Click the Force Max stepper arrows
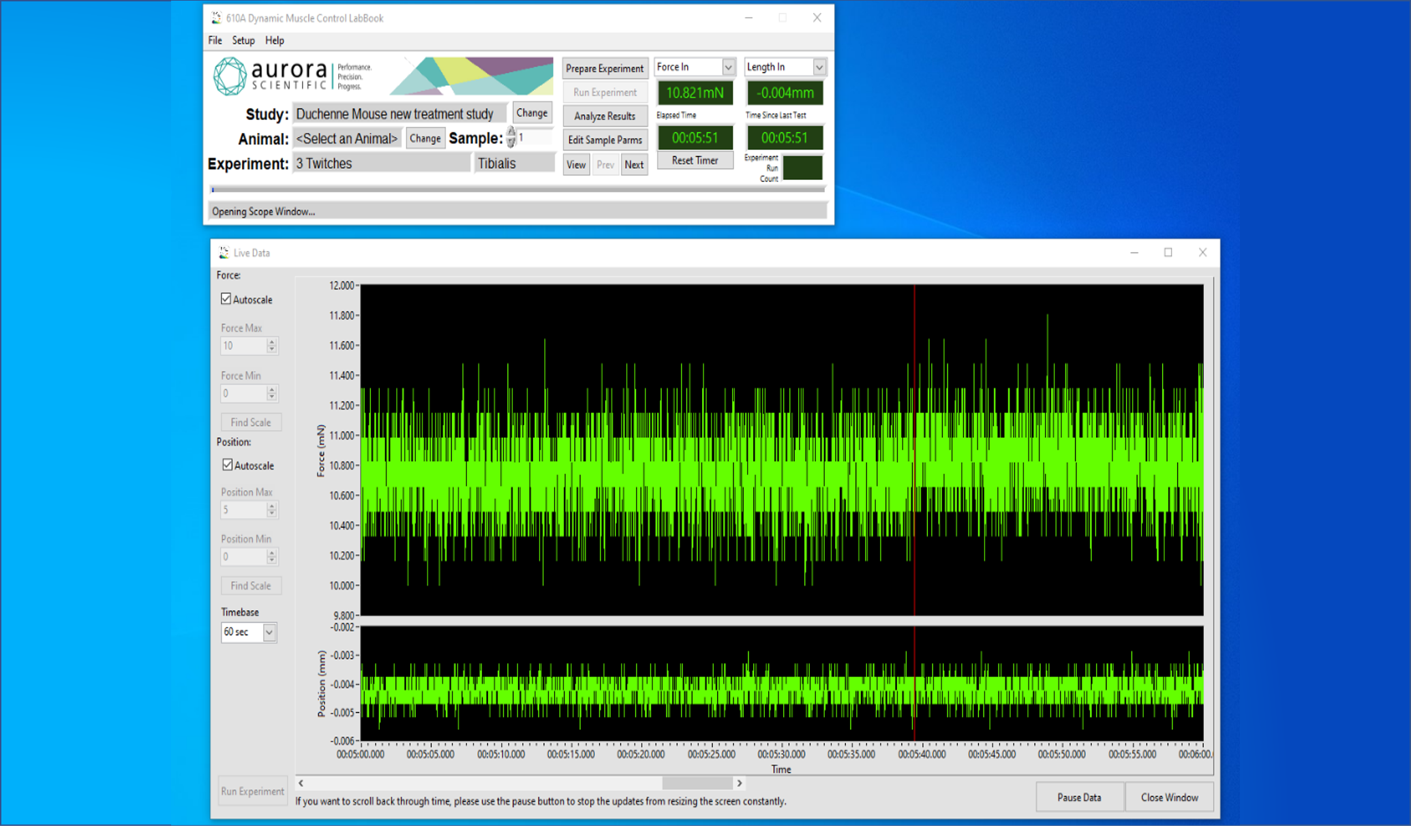Image resolution: width=1411 pixels, height=826 pixels. coord(272,346)
